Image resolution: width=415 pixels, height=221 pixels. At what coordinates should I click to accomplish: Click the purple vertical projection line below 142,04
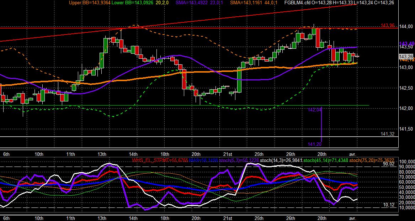click(321, 125)
